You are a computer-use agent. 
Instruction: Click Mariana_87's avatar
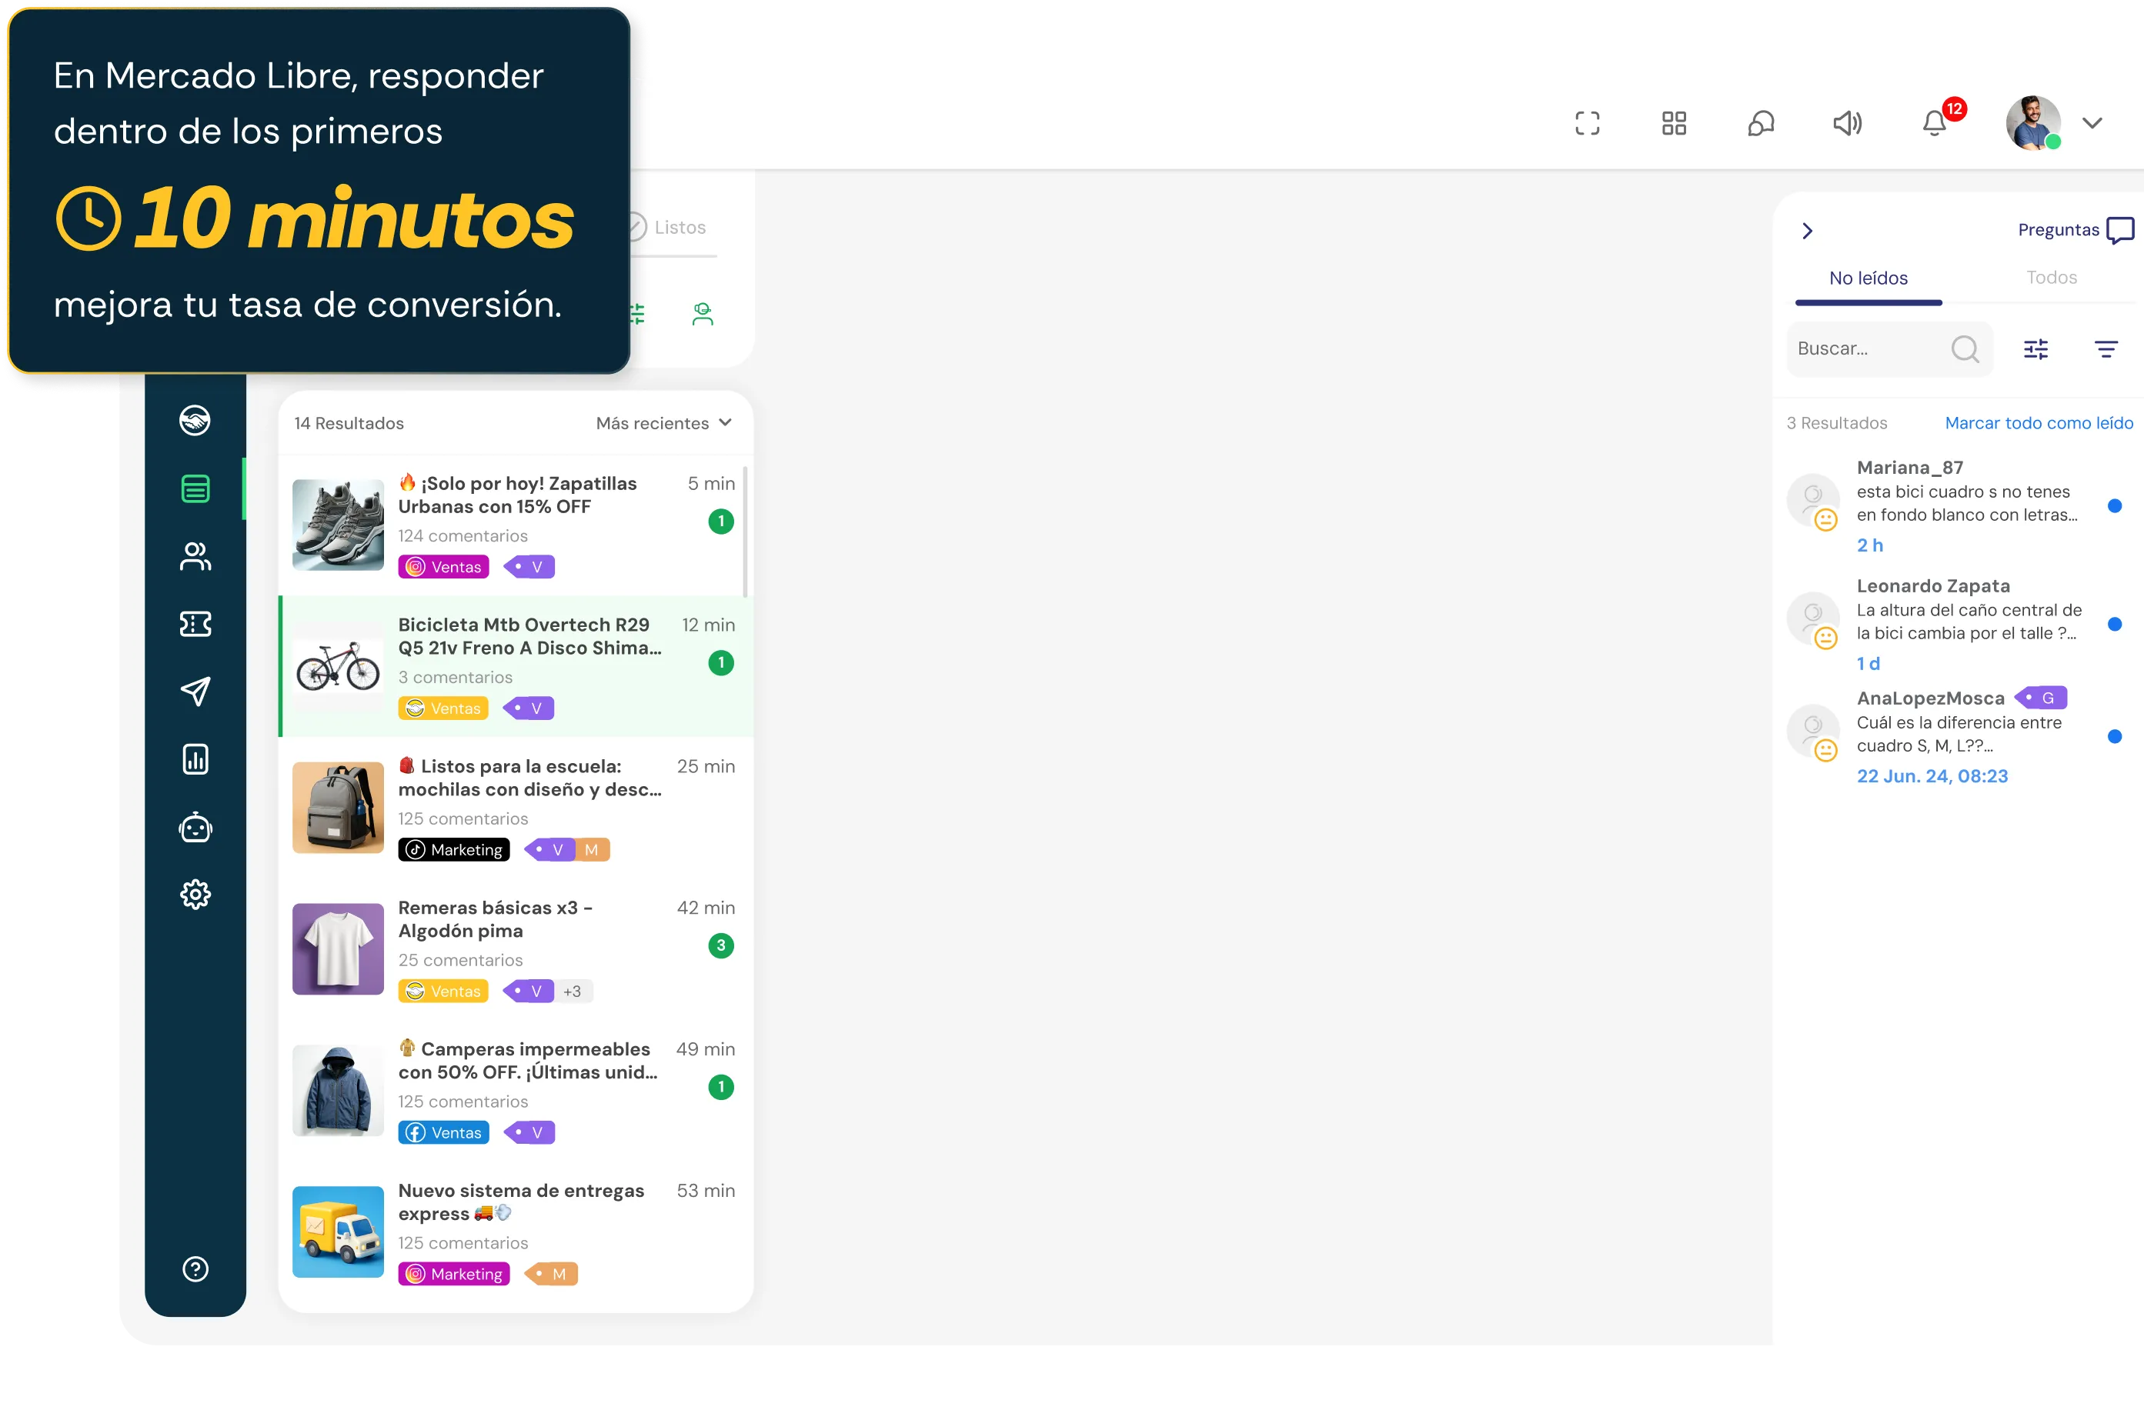1812,500
